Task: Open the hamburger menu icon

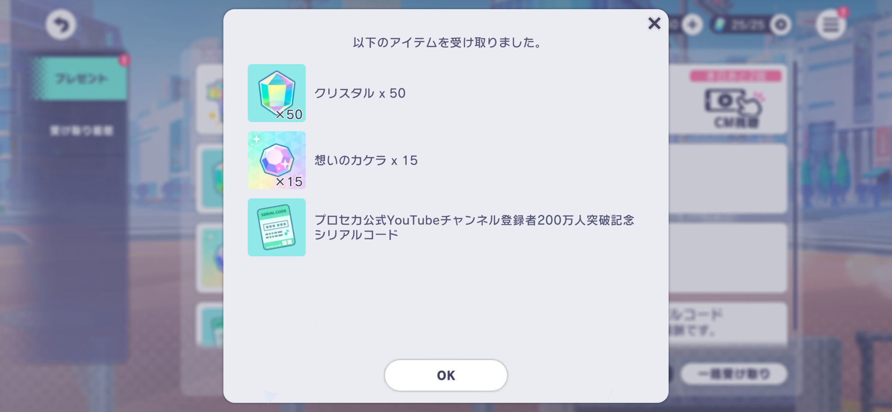Action: point(831,25)
